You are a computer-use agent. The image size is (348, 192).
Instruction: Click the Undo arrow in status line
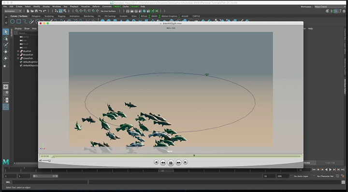point(40,11)
